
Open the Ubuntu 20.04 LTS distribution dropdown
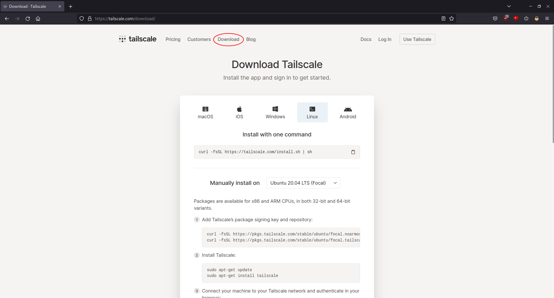pyautogui.click(x=304, y=183)
